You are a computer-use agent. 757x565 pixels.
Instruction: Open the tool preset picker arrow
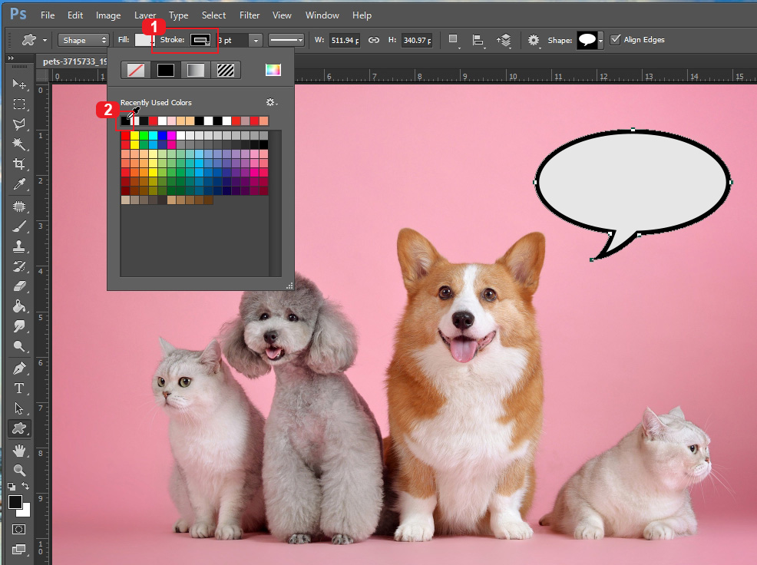click(x=45, y=40)
